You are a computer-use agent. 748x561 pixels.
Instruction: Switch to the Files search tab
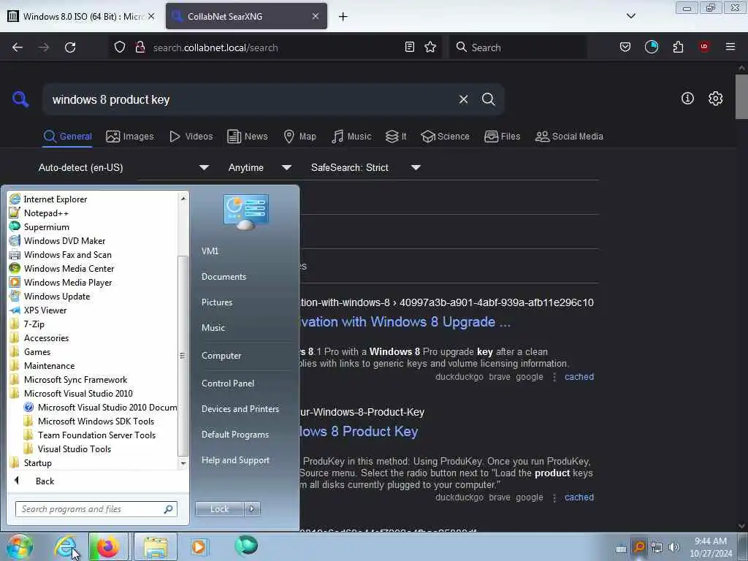[502, 137]
